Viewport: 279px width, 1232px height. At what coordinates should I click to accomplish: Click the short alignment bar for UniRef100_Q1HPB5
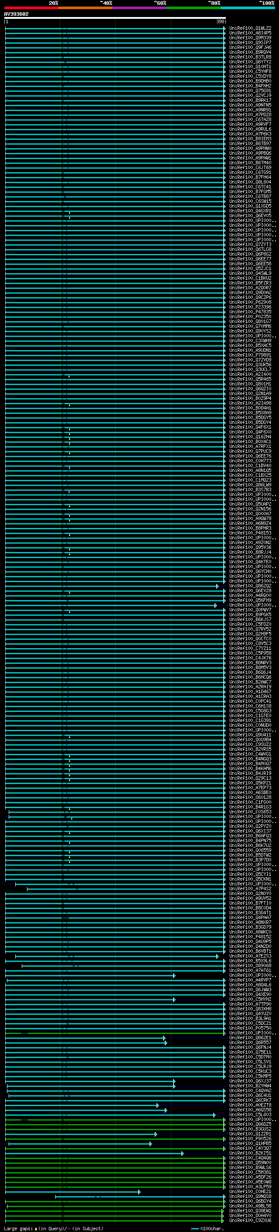(80, 1144)
